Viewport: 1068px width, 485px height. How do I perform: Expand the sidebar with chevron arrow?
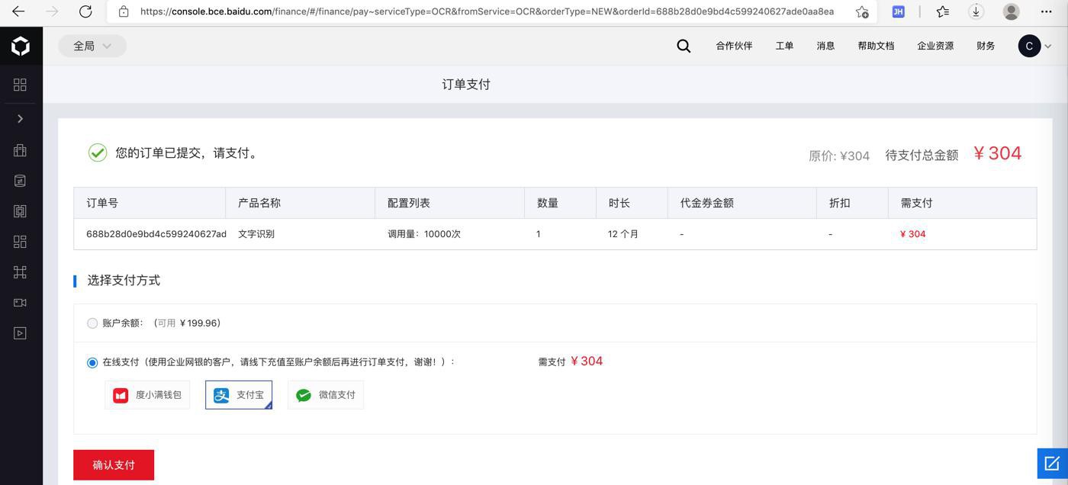tap(20, 119)
